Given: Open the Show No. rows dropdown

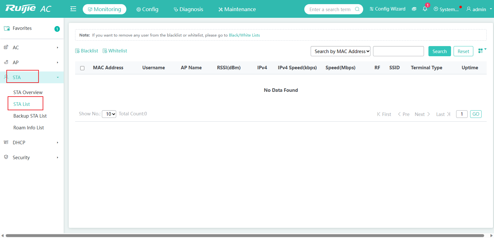Looking at the screenshot, I should [x=109, y=114].
